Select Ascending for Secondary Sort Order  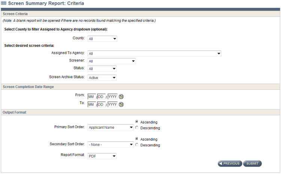tap(137, 139)
